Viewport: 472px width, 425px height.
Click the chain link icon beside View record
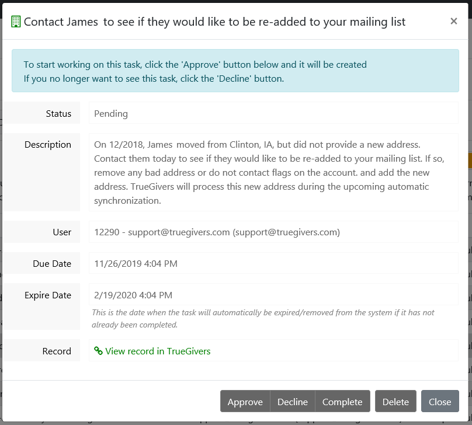(98, 351)
